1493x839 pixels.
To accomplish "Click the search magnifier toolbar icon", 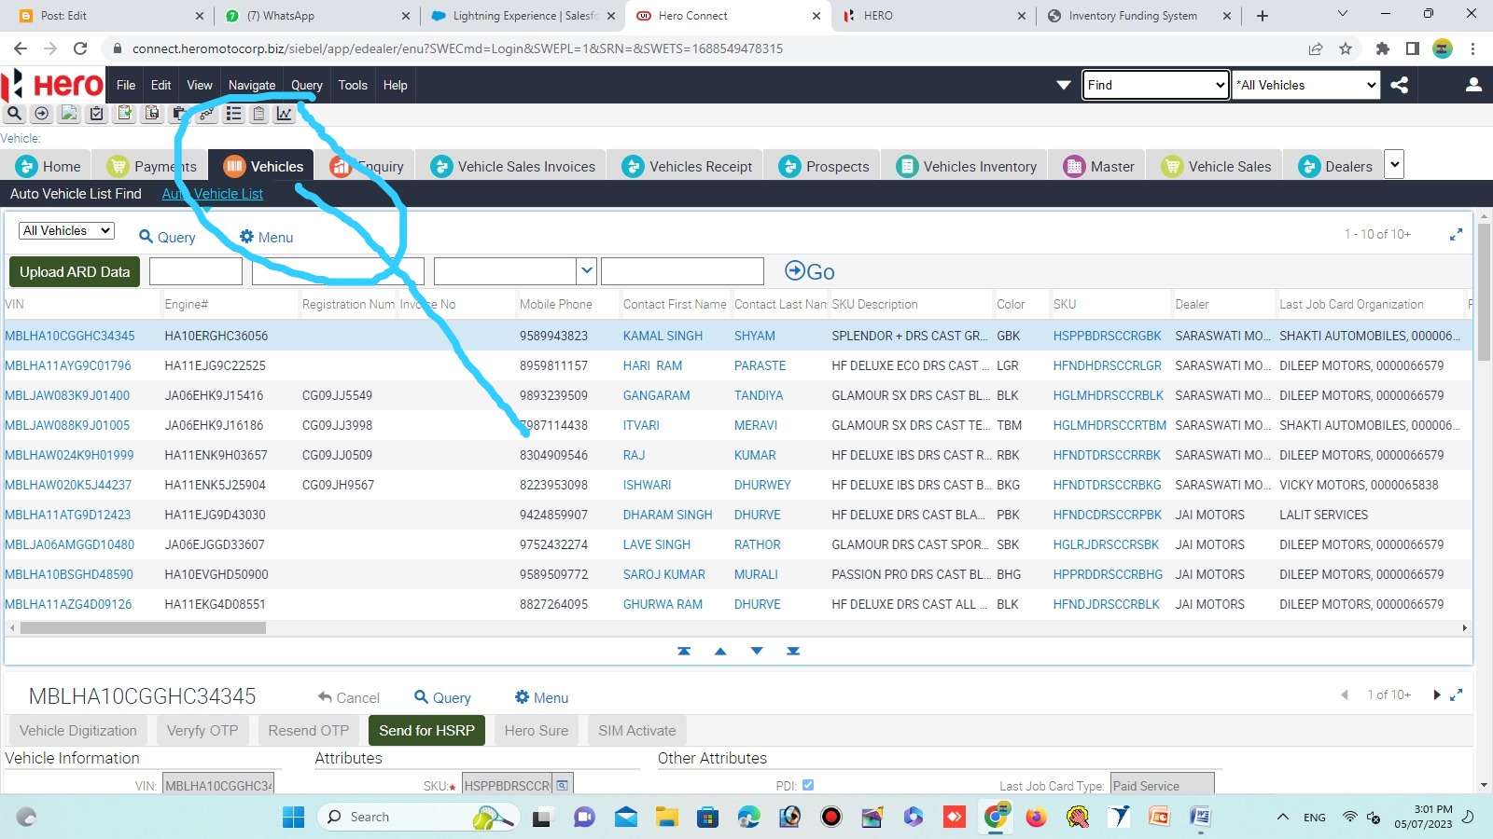I will point(14,114).
